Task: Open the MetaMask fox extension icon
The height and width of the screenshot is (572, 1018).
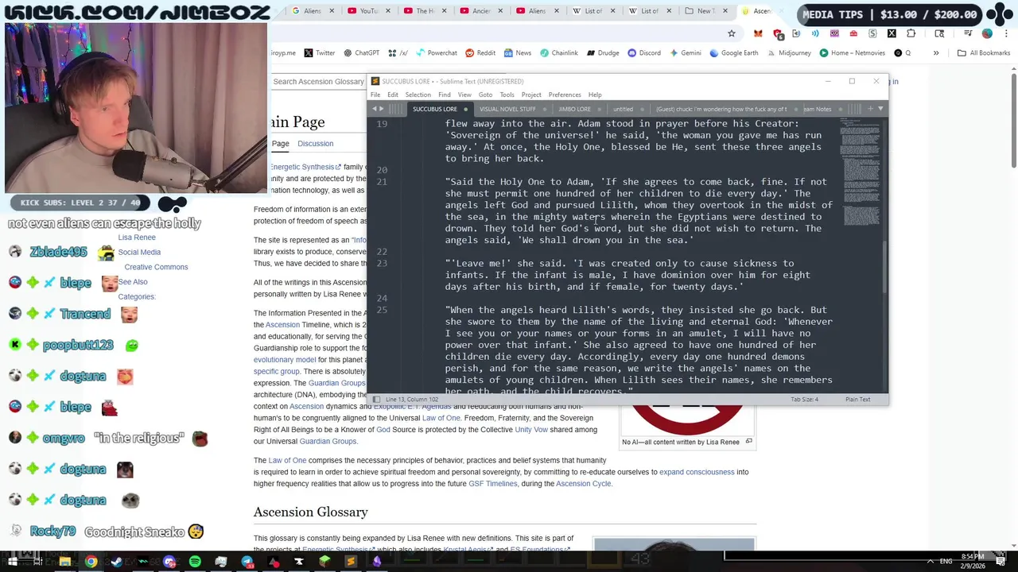Action: (758, 33)
